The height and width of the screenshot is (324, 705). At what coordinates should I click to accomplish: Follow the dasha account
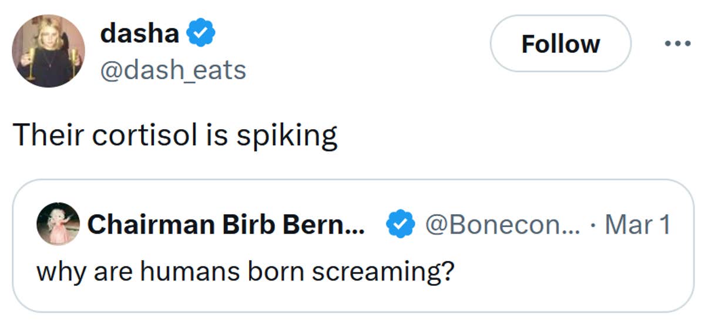(560, 43)
